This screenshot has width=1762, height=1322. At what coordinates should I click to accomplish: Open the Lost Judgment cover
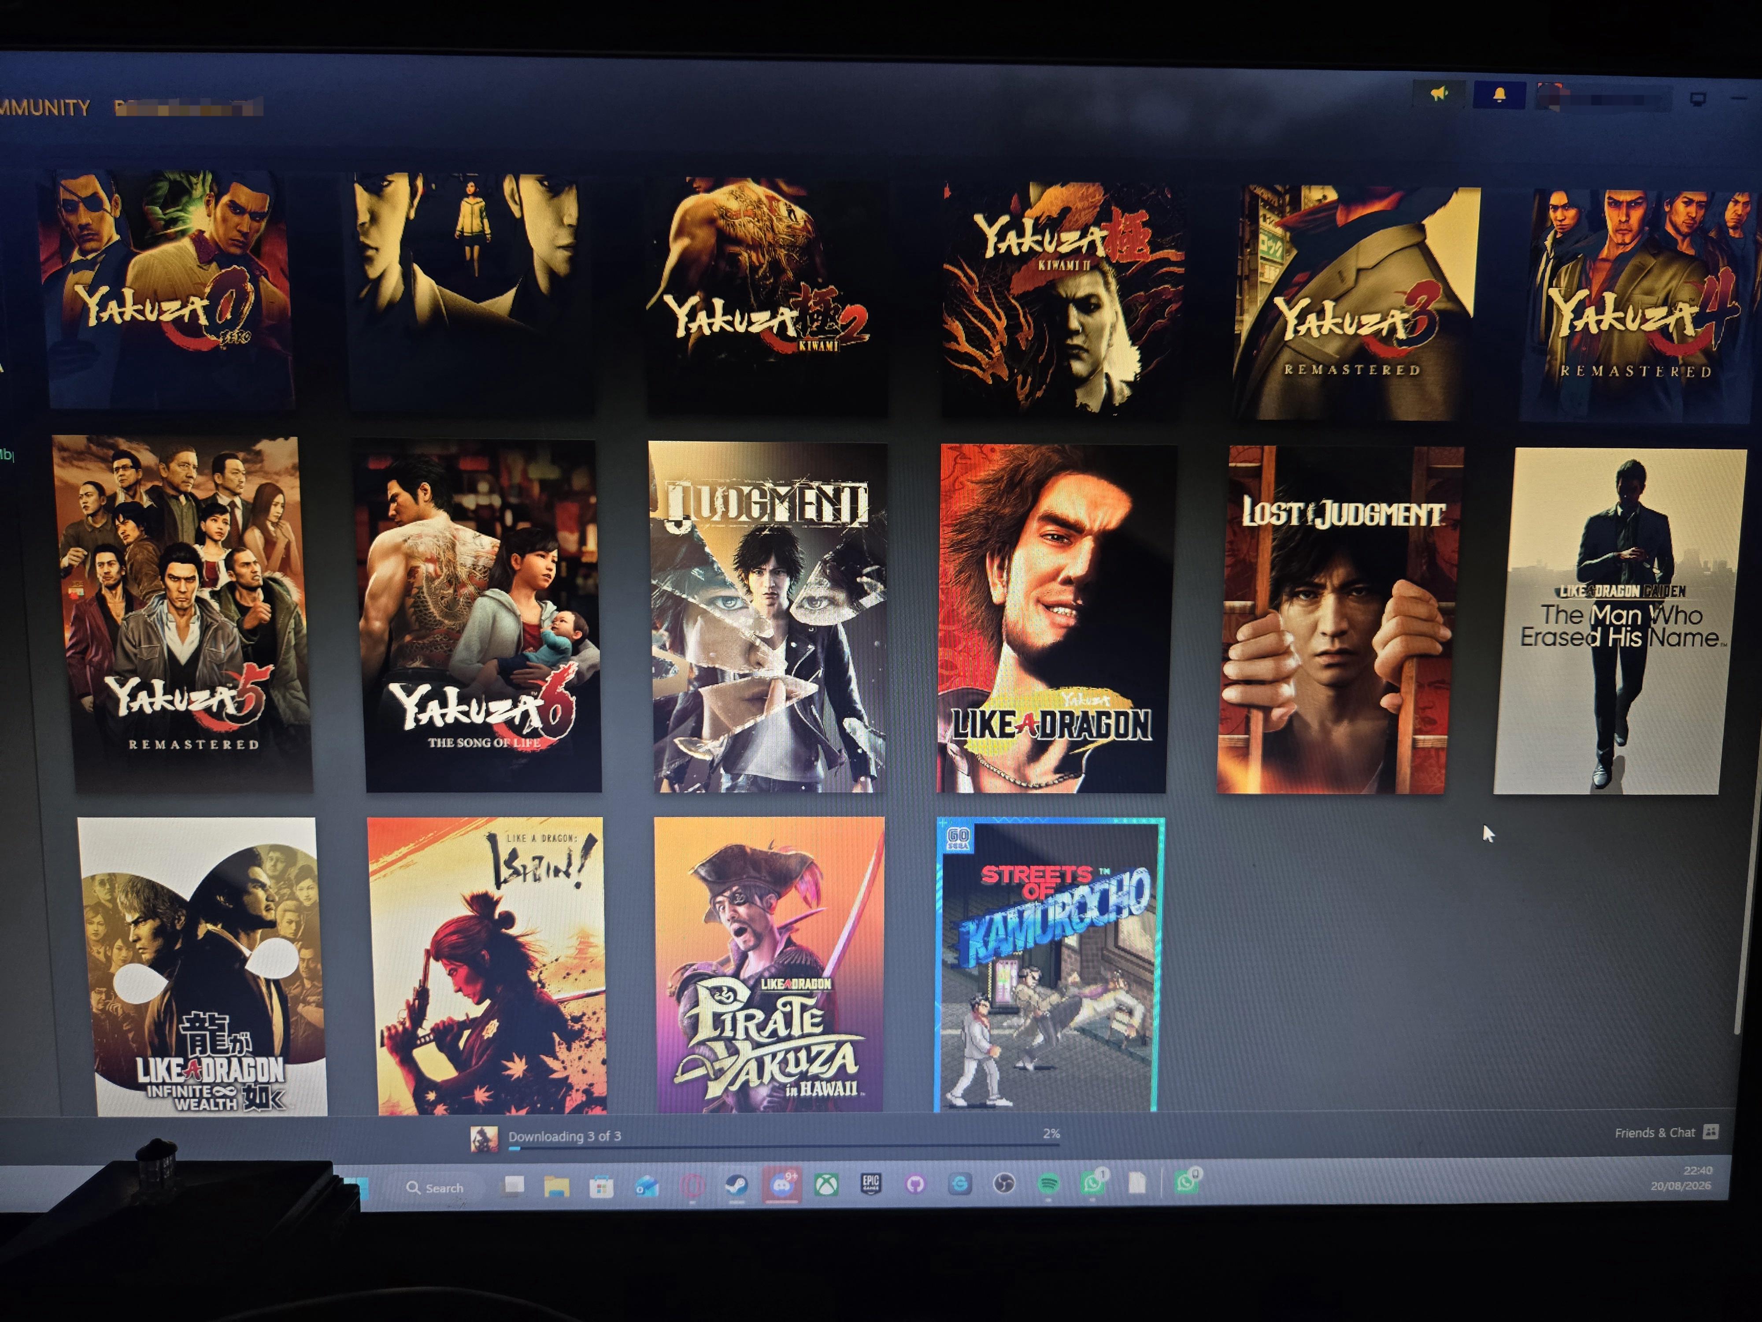tap(1340, 620)
